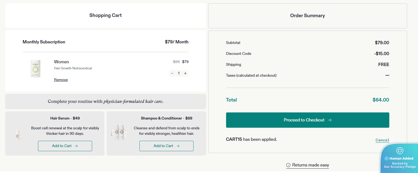Click the info icon beside Returns made easy
The image size is (418, 173).
(x=288, y=165)
